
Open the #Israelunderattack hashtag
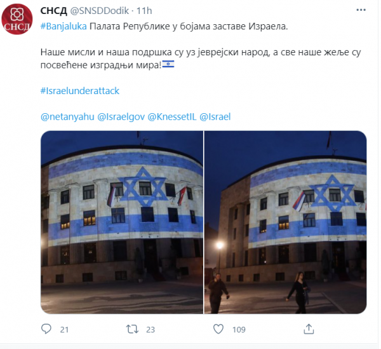point(80,91)
